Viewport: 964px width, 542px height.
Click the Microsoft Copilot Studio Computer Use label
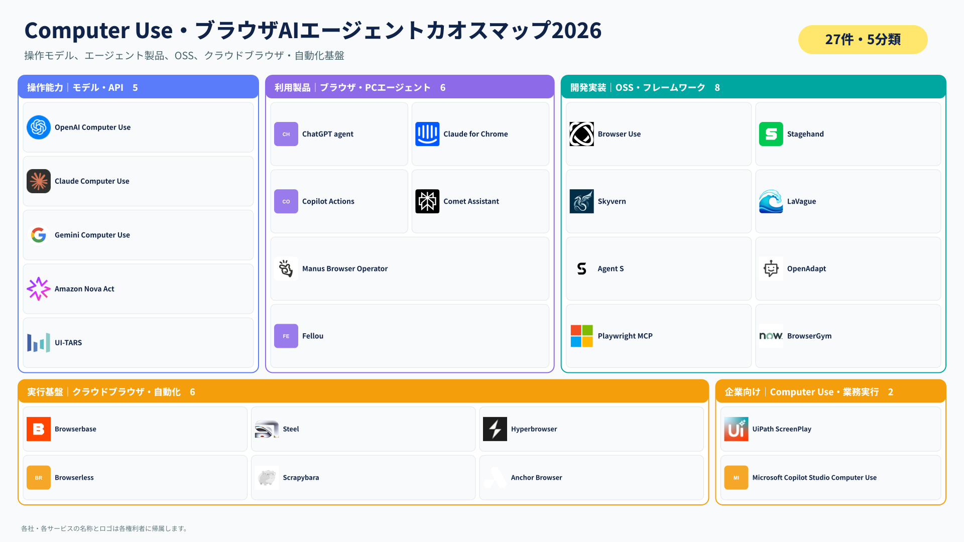point(814,478)
